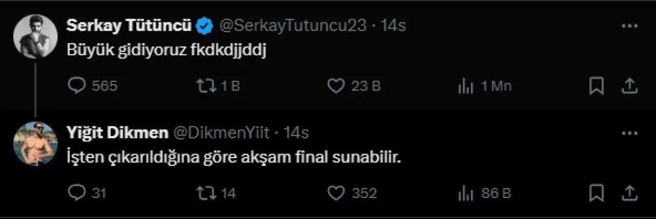Open Yiğit Dikmen's profile picture
This screenshot has width=656, height=219.
(x=35, y=143)
